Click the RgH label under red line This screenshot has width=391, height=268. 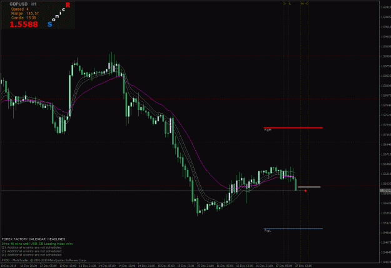coord(268,130)
